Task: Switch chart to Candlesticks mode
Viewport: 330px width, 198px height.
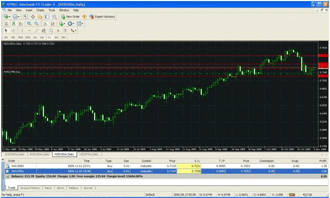Action: coord(14,24)
